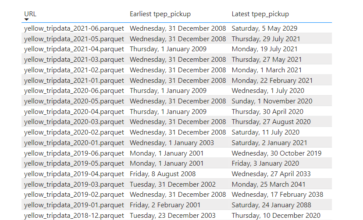Select the Monday, 25 March 2041 cell

[x=268, y=184]
